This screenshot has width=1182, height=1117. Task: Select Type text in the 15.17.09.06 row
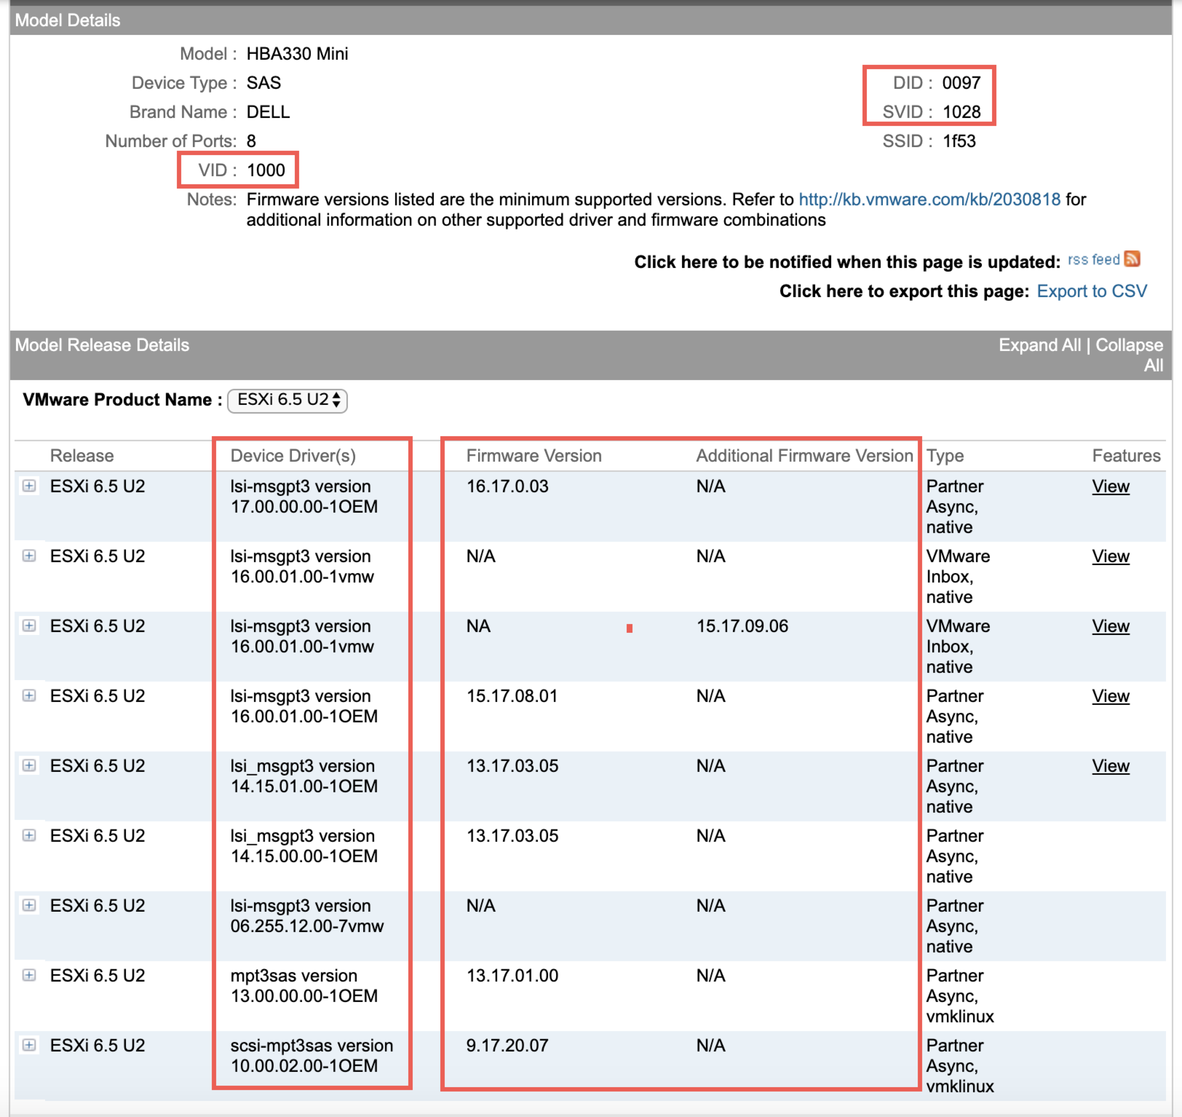click(957, 647)
